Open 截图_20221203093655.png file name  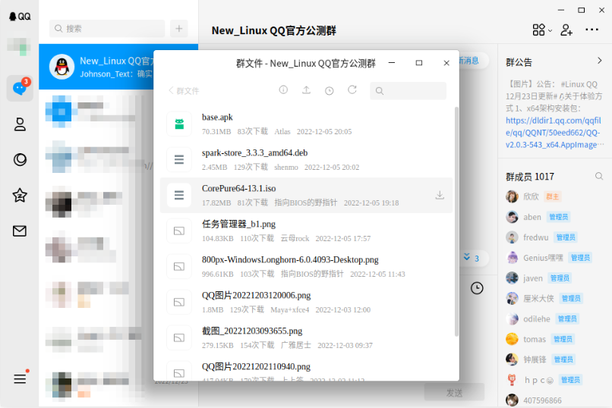click(x=252, y=331)
